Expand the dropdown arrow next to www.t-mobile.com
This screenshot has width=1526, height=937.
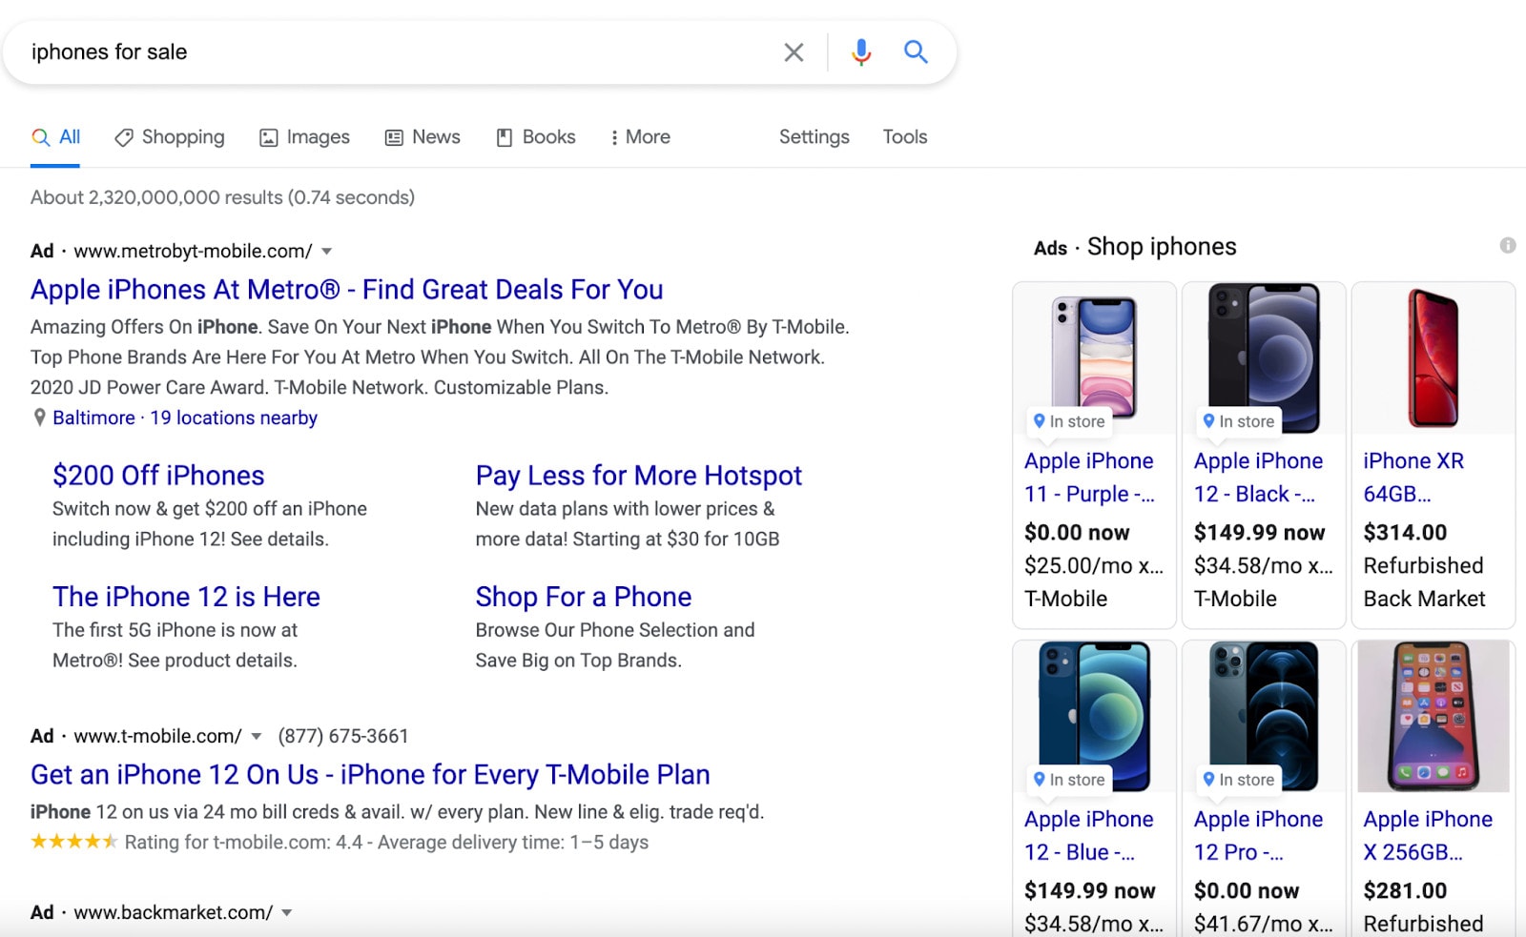point(256,737)
